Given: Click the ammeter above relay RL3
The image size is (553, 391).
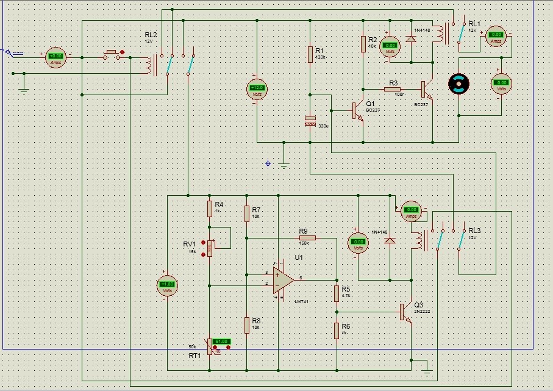Looking at the screenshot, I should pyautogui.click(x=411, y=210).
